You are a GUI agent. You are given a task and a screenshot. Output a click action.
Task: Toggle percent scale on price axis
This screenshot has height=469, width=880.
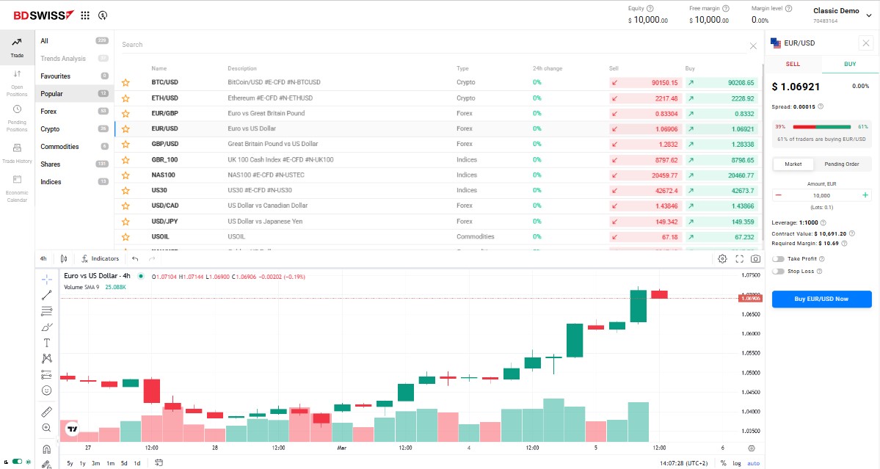(724, 463)
